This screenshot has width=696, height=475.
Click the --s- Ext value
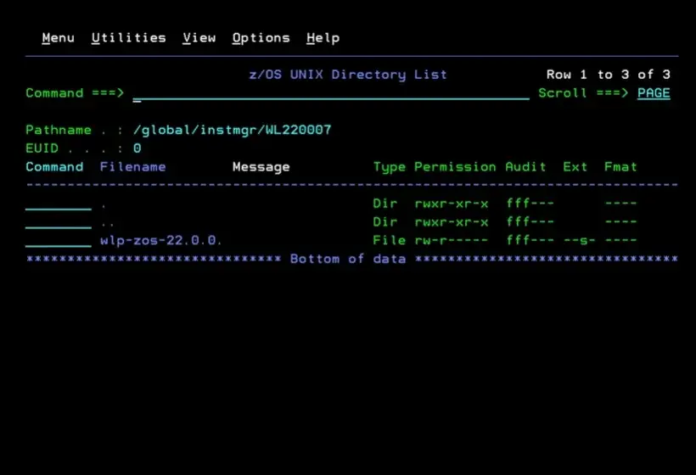(x=579, y=240)
